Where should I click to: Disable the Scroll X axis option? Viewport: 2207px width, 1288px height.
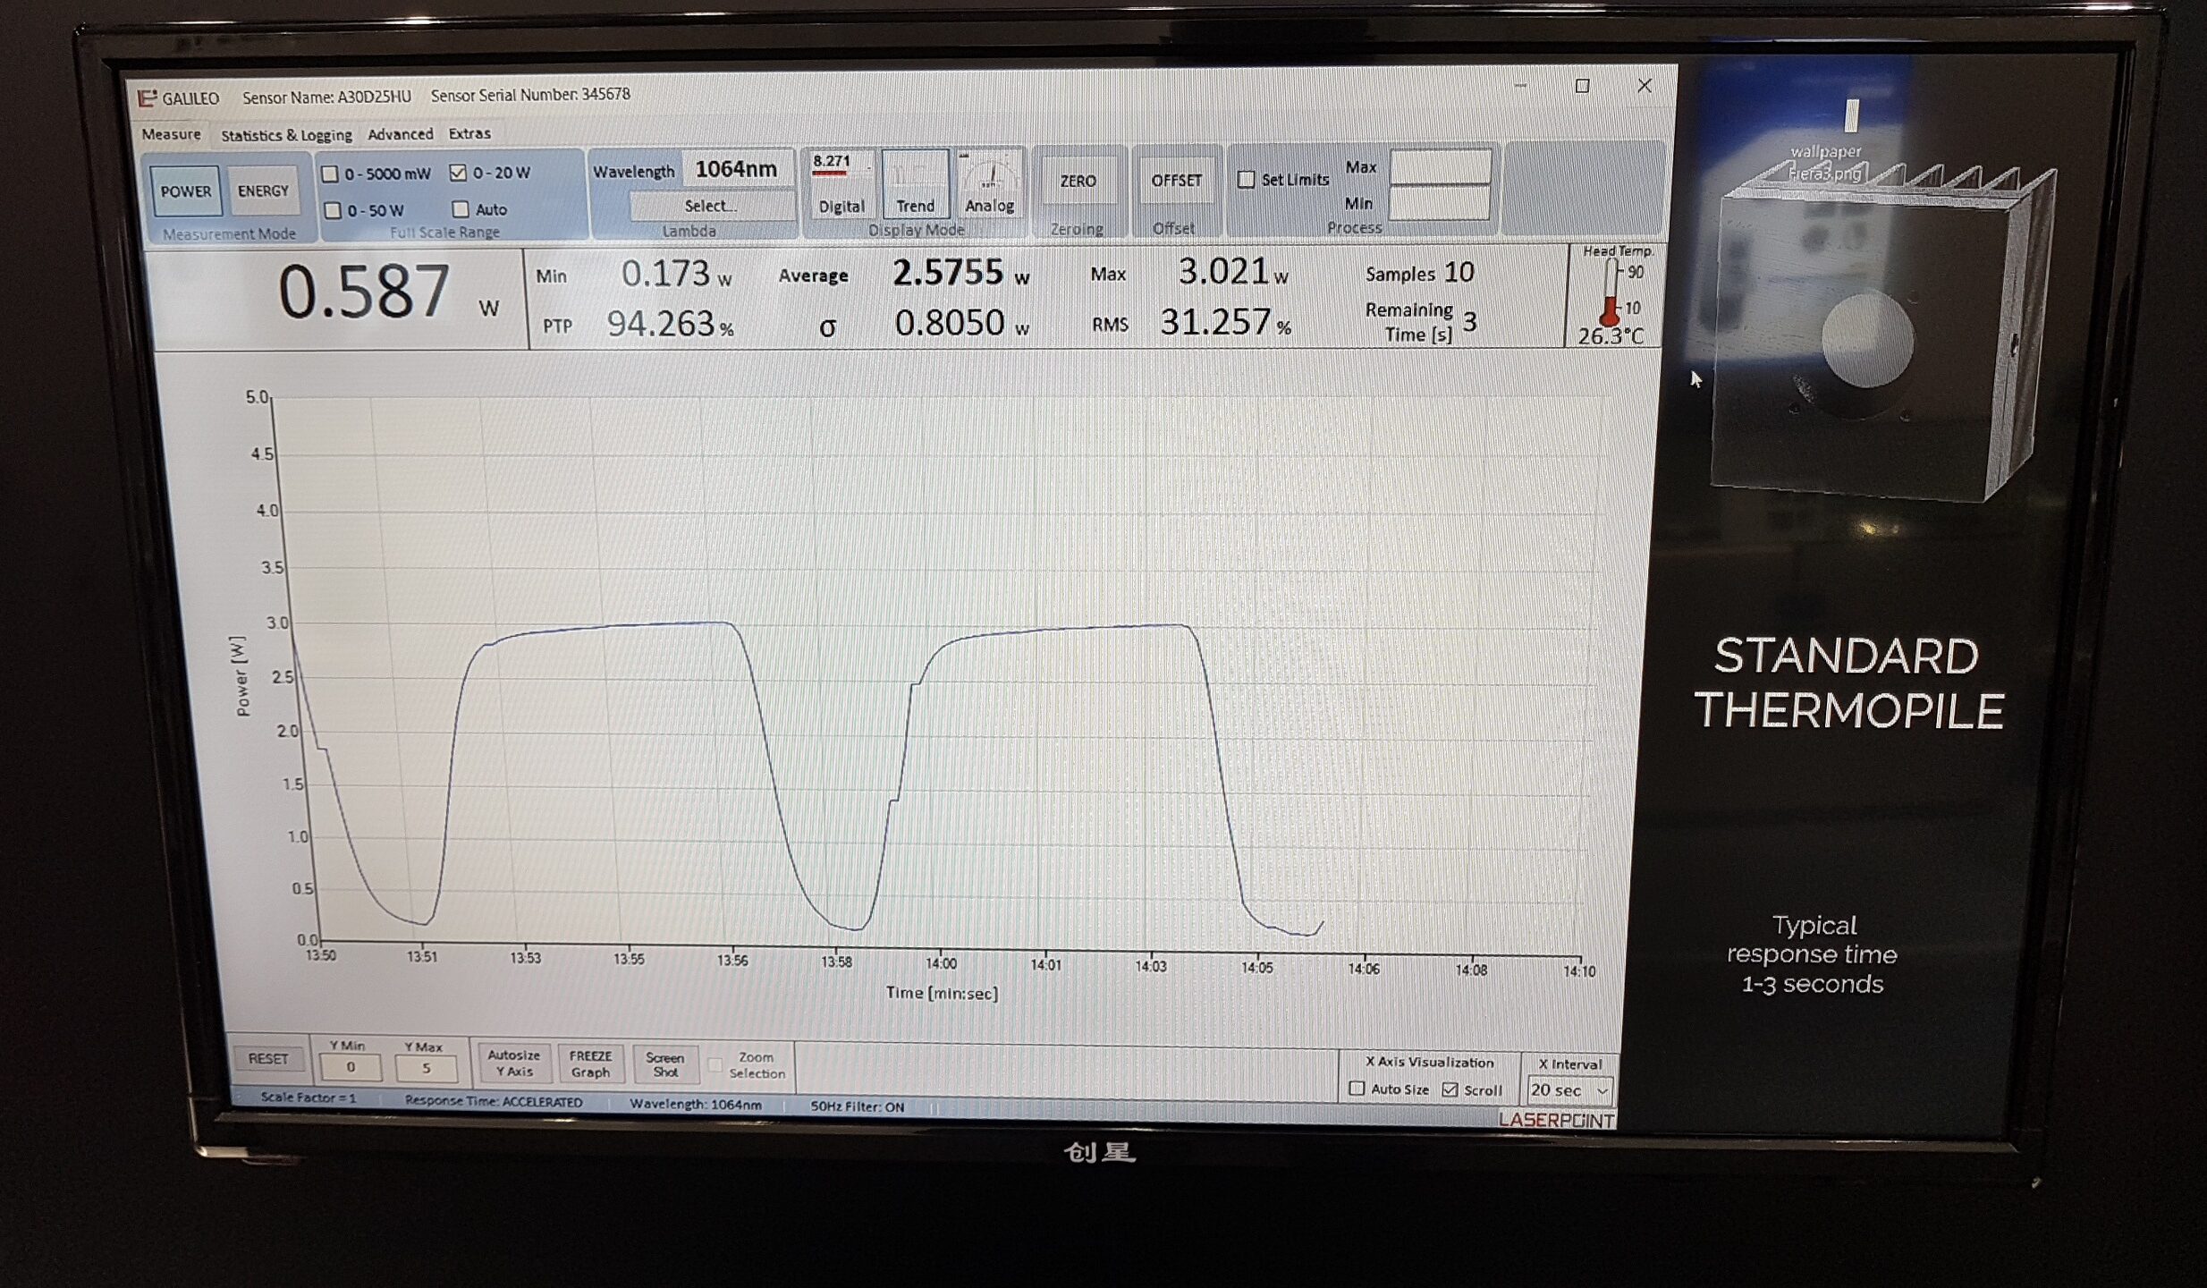pos(1450,1089)
